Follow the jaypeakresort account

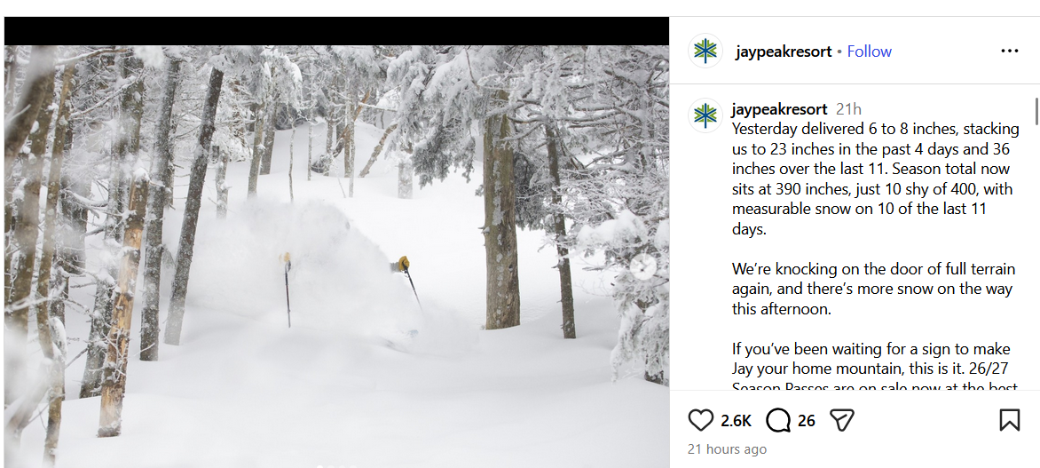(869, 52)
